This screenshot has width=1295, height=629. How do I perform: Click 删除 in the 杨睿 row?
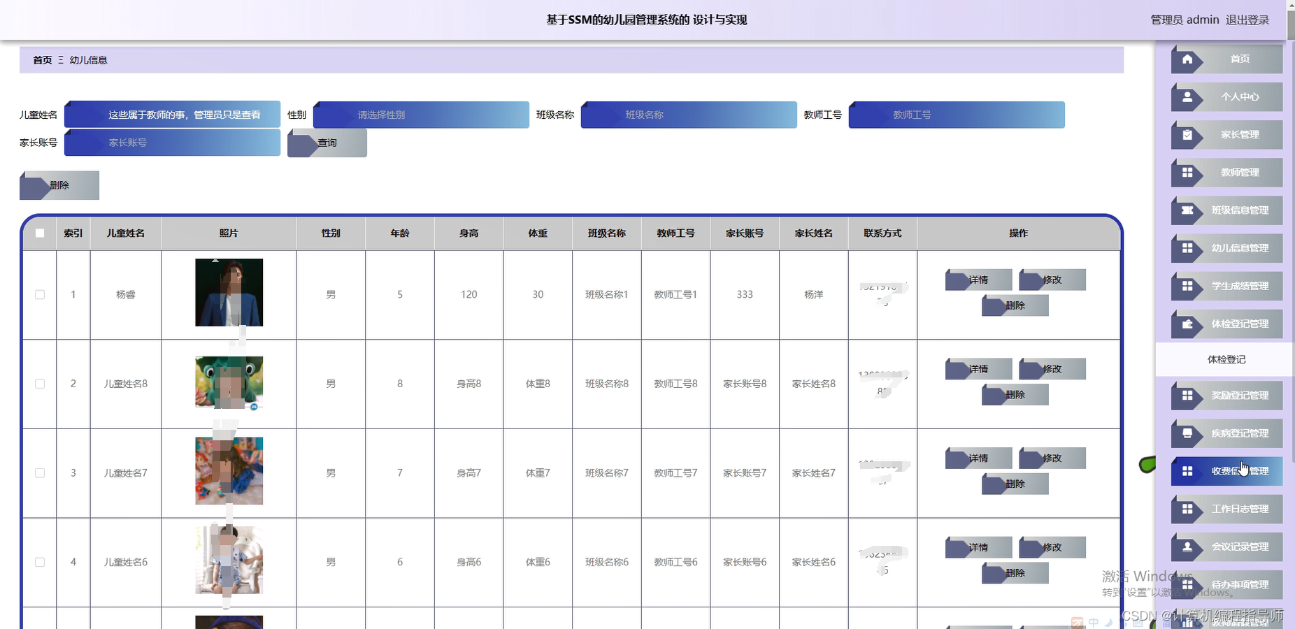(1015, 305)
